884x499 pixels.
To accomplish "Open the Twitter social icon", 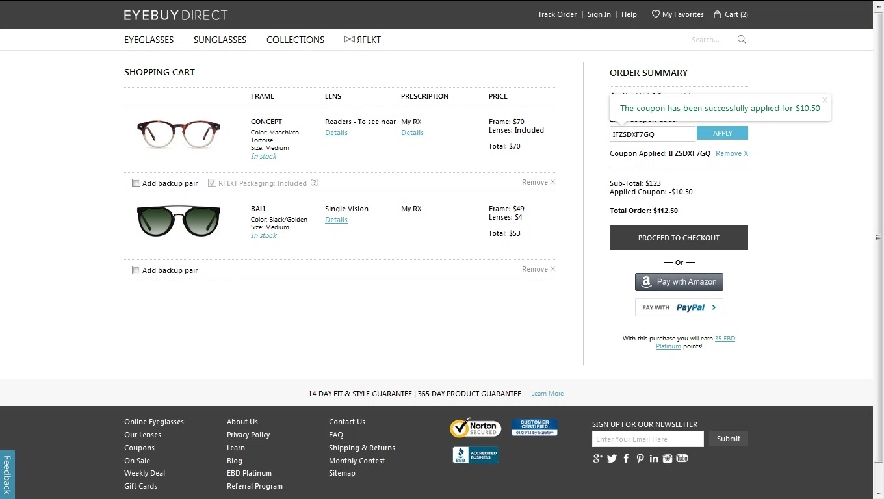I will pyautogui.click(x=612, y=458).
